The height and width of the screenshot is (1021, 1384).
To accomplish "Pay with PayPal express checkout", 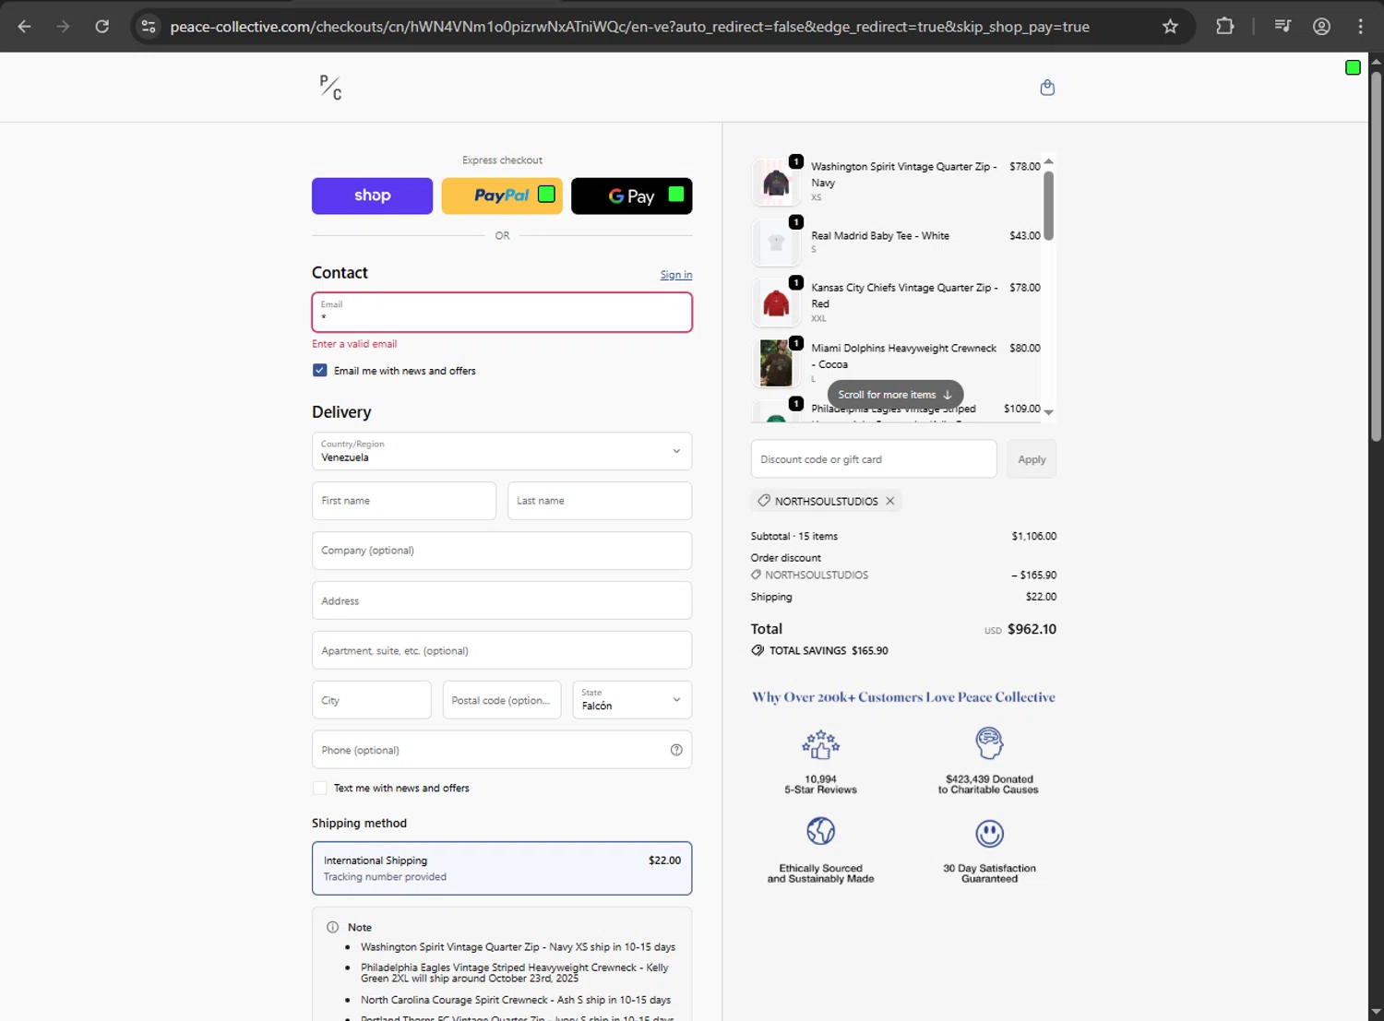I will [x=502, y=196].
